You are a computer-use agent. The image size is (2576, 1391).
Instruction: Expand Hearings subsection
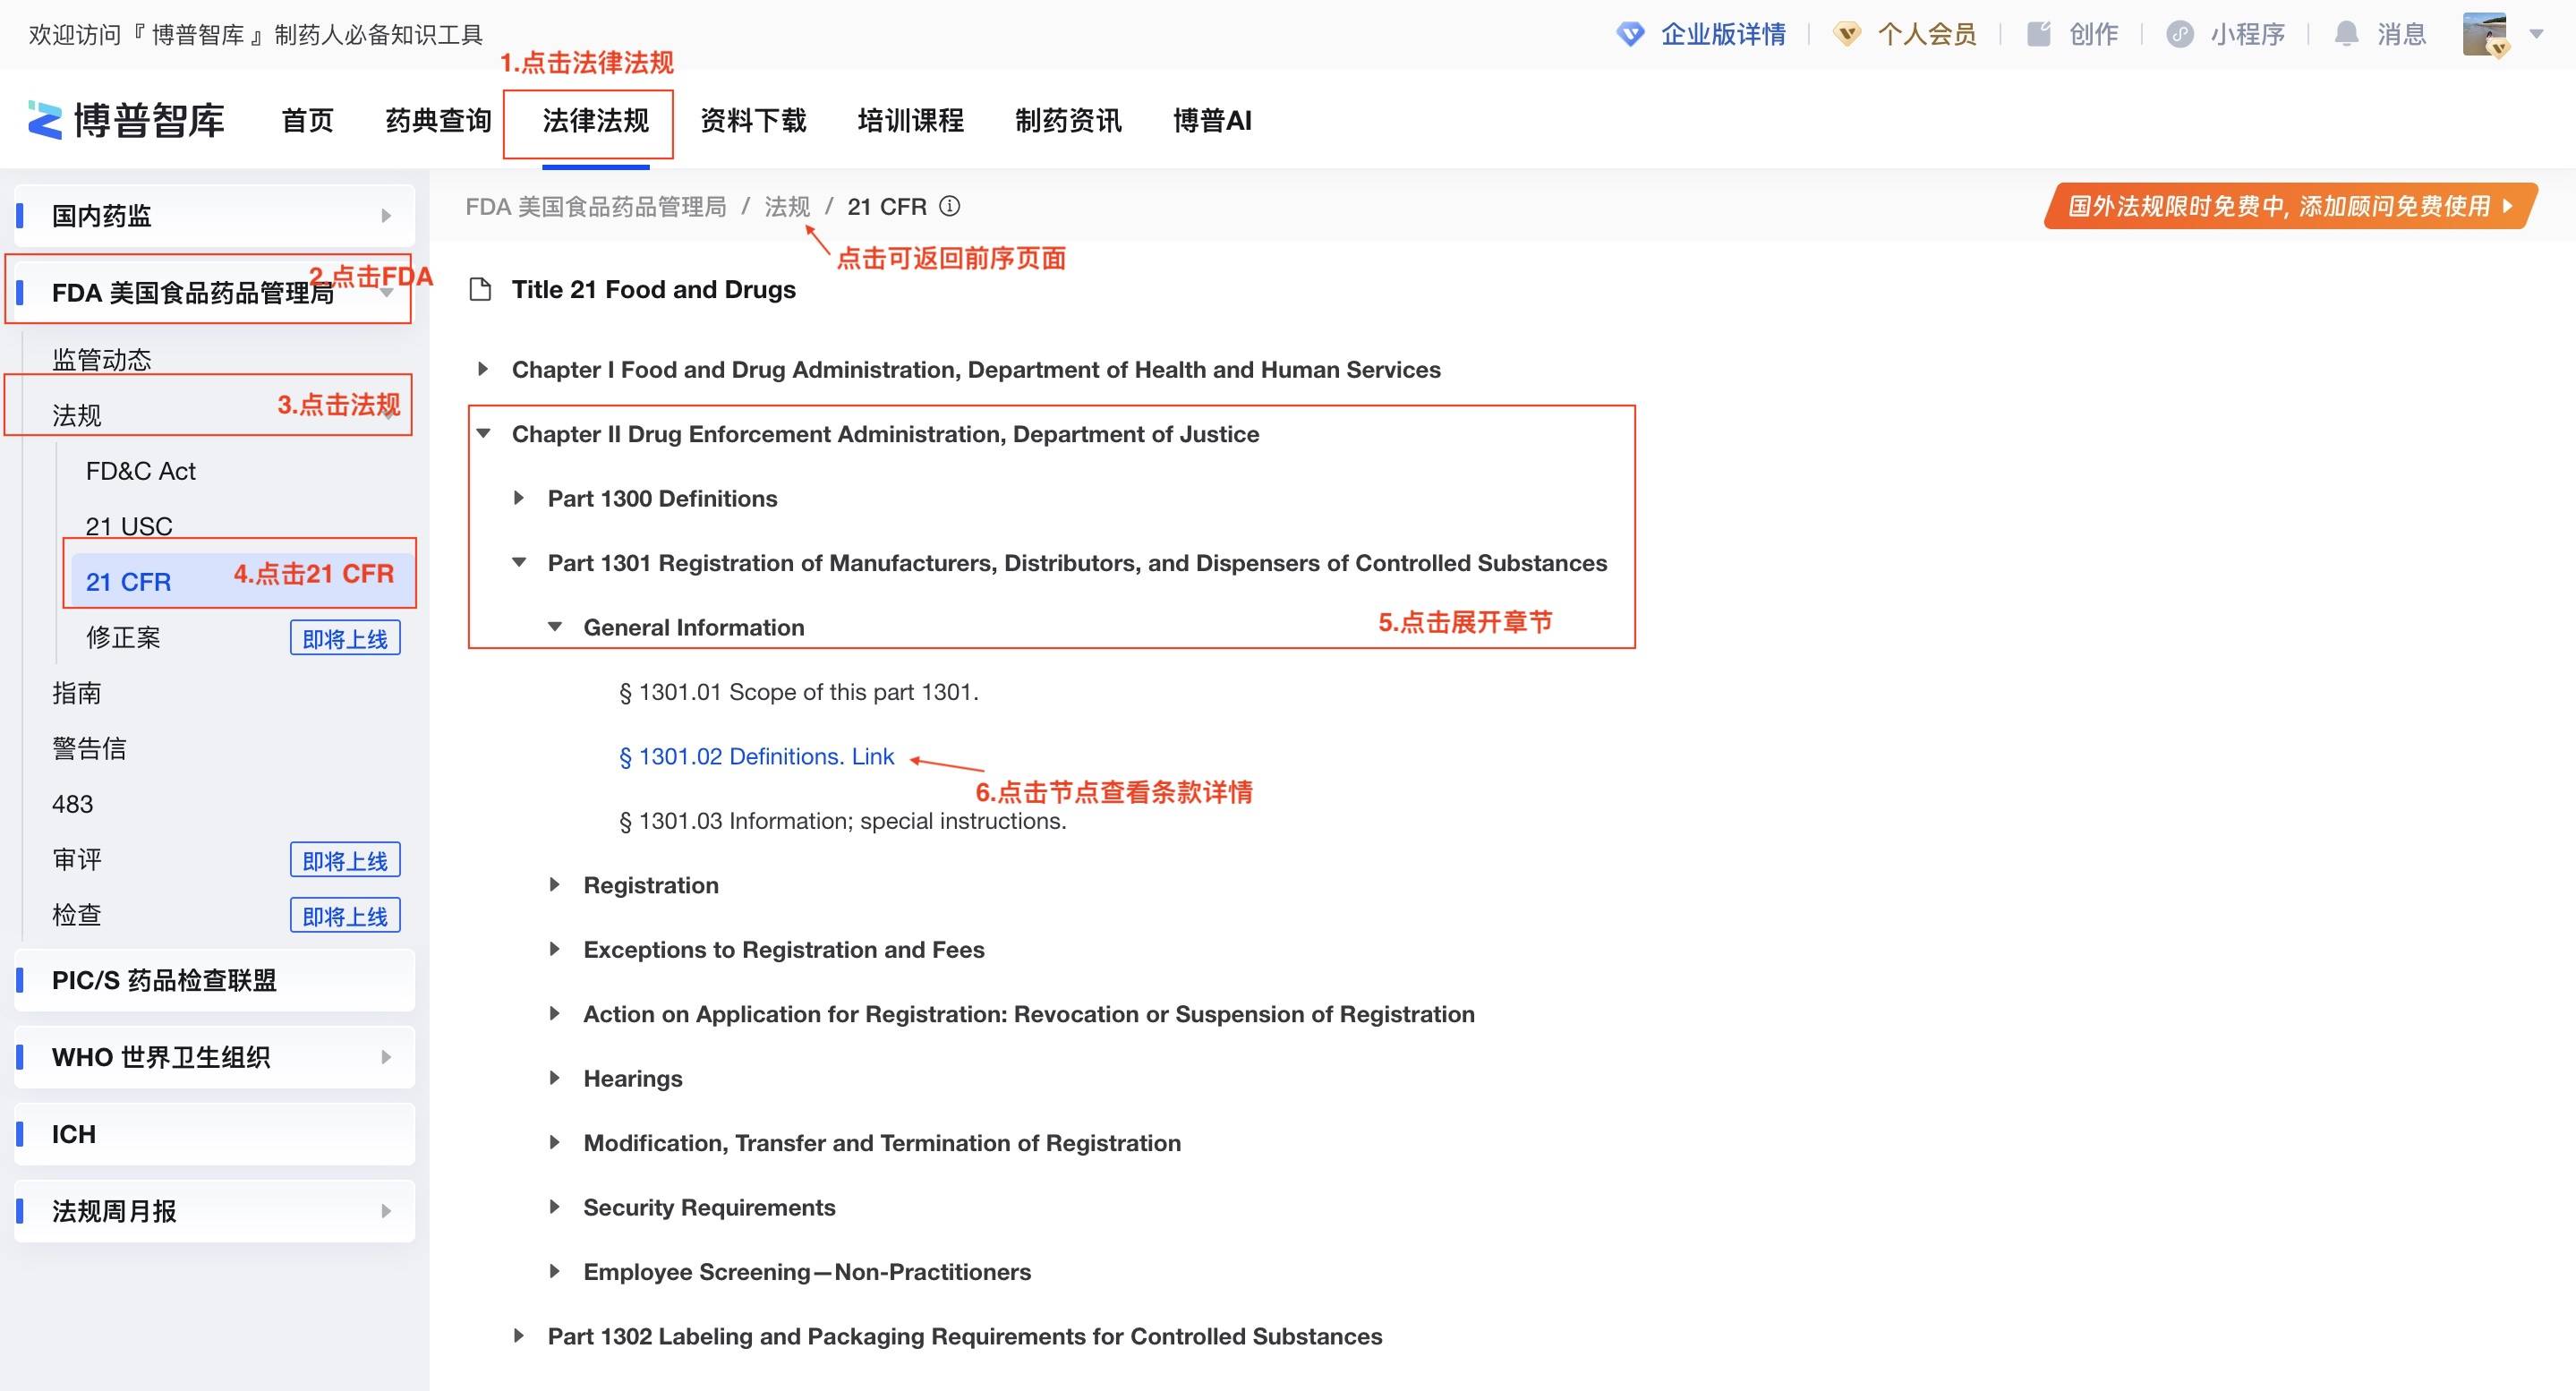(x=555, y=1078)
